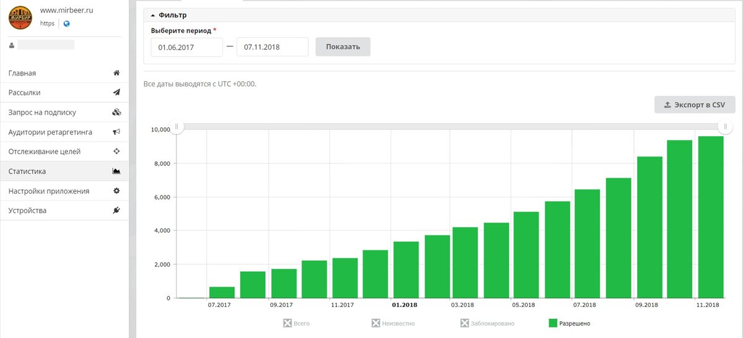Click the 01.2018 axis label

click(x=404, y=305)
